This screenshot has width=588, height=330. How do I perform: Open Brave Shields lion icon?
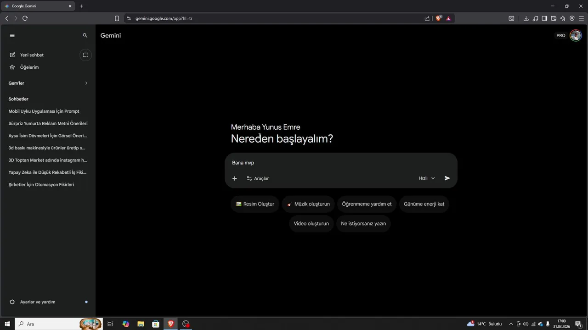click(x=439, y=18)
